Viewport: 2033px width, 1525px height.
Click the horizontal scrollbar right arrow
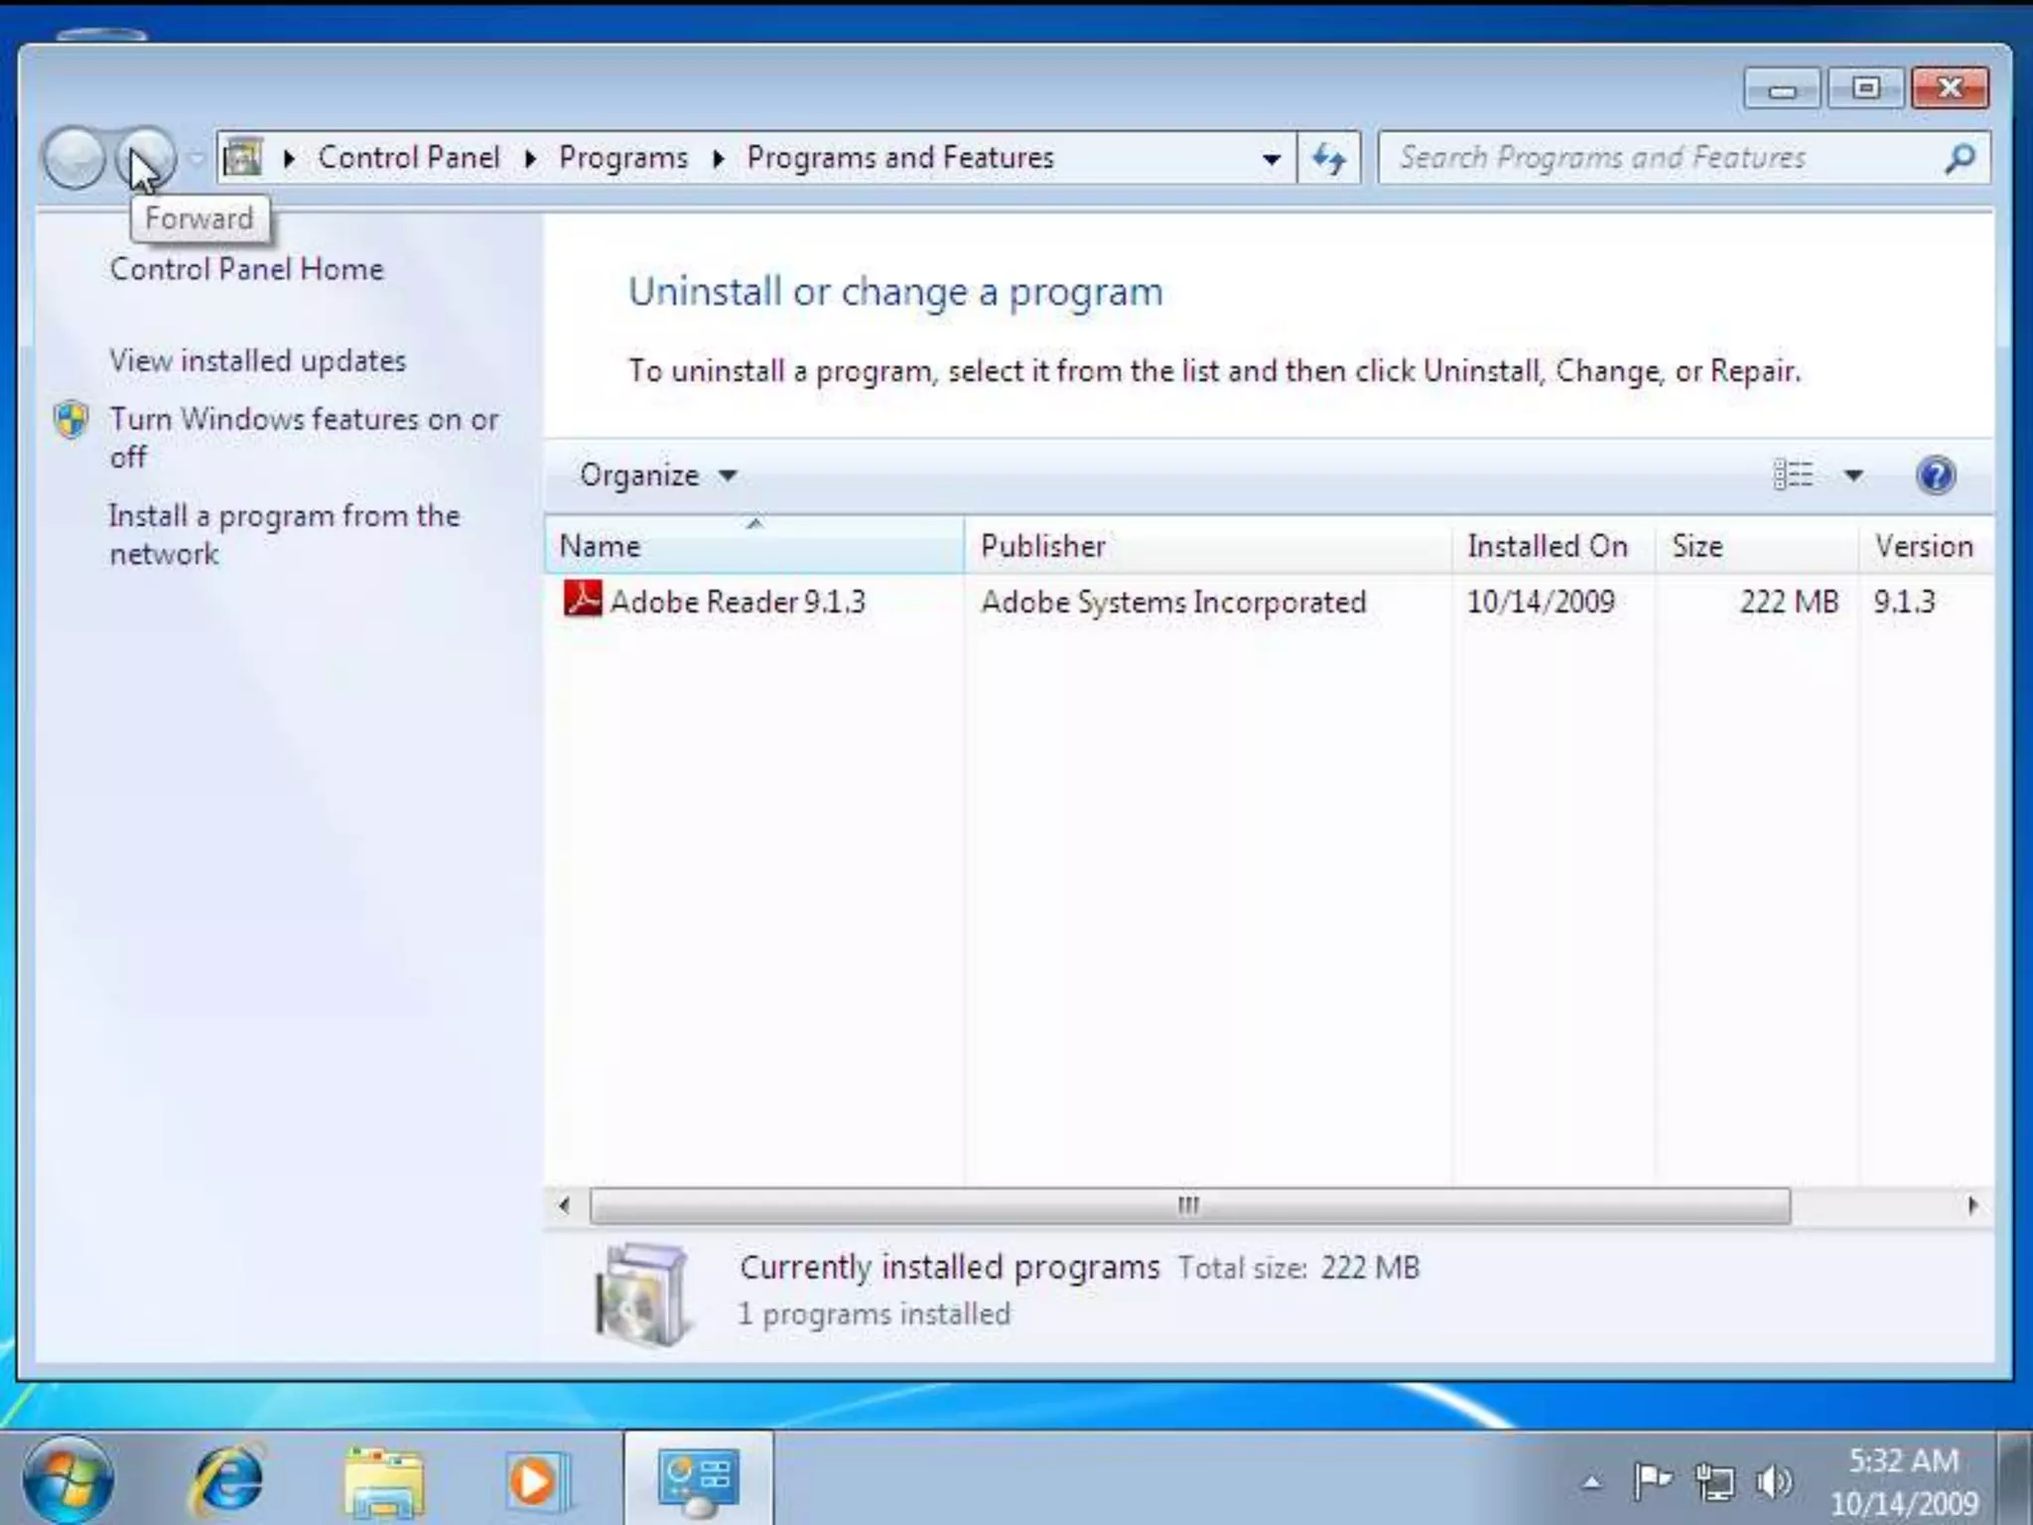pos(1971,1205)
